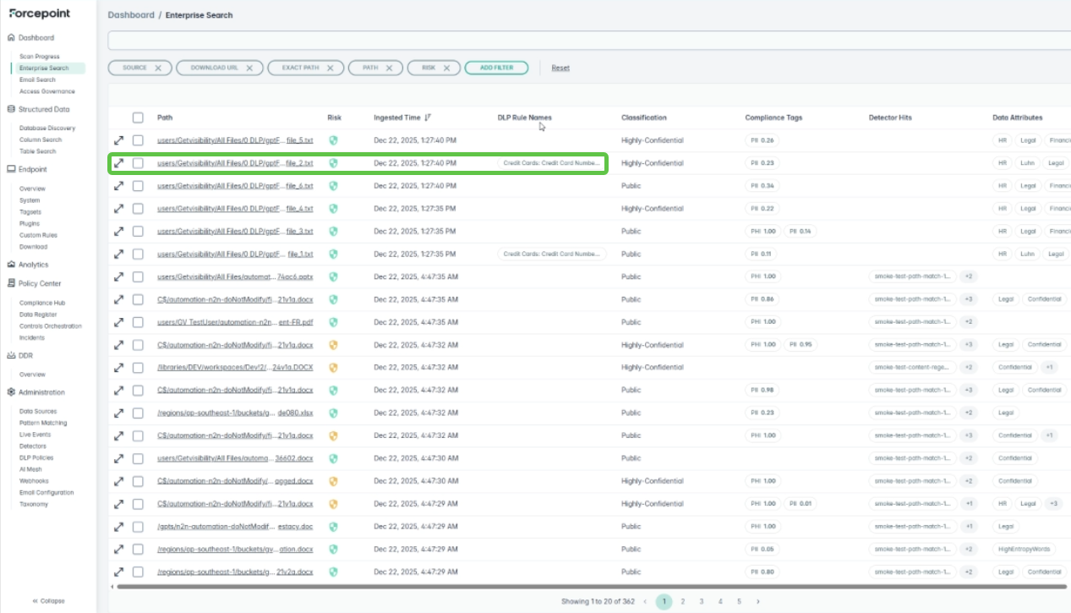The width and height of the screenshot is (1071, 613).
Task: Remove the SOURCE filter chip
Action: [x=158, y=68]
